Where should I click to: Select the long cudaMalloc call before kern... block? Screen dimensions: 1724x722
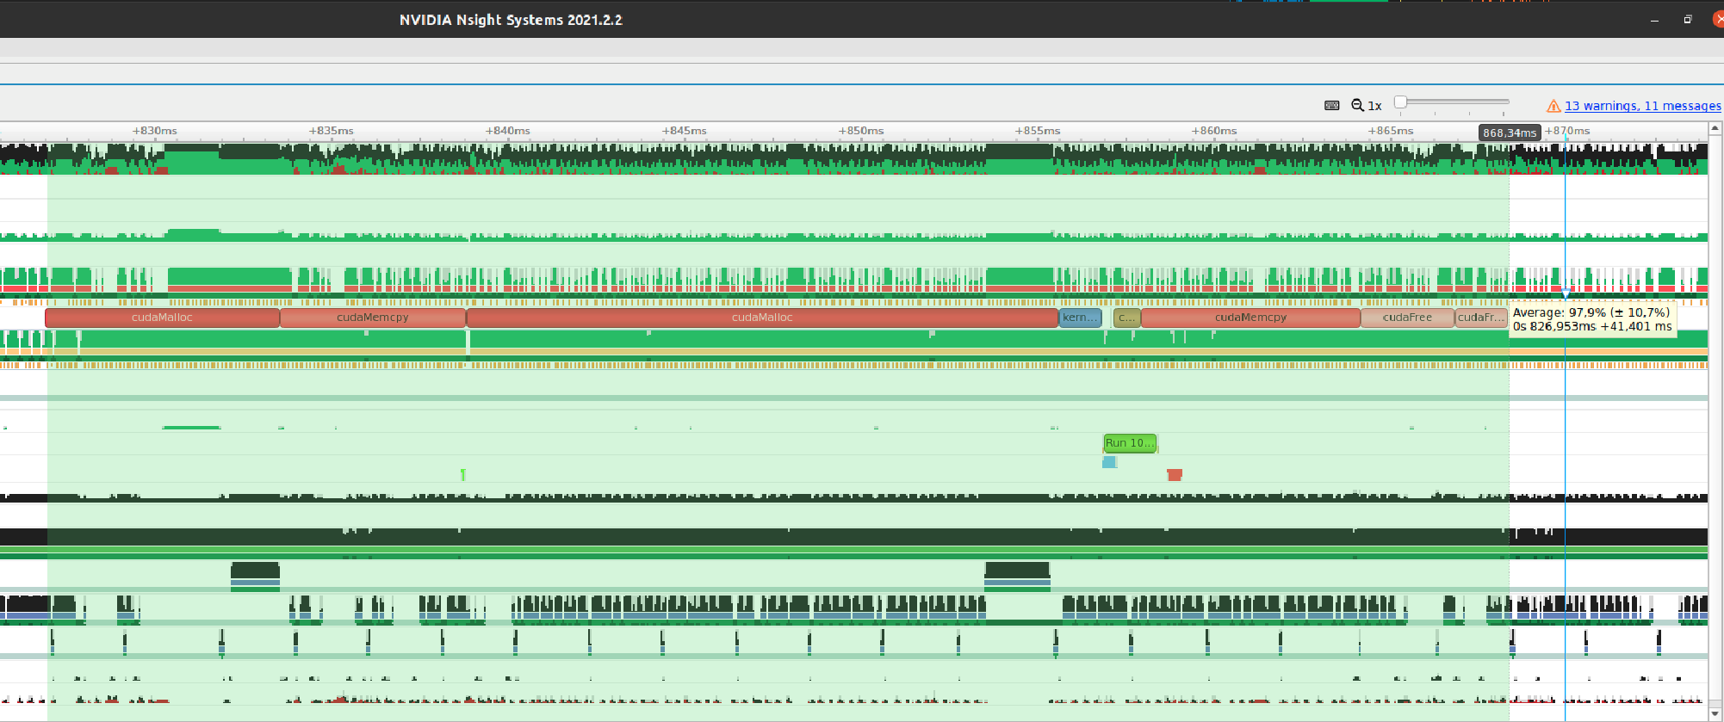(762, 318)
